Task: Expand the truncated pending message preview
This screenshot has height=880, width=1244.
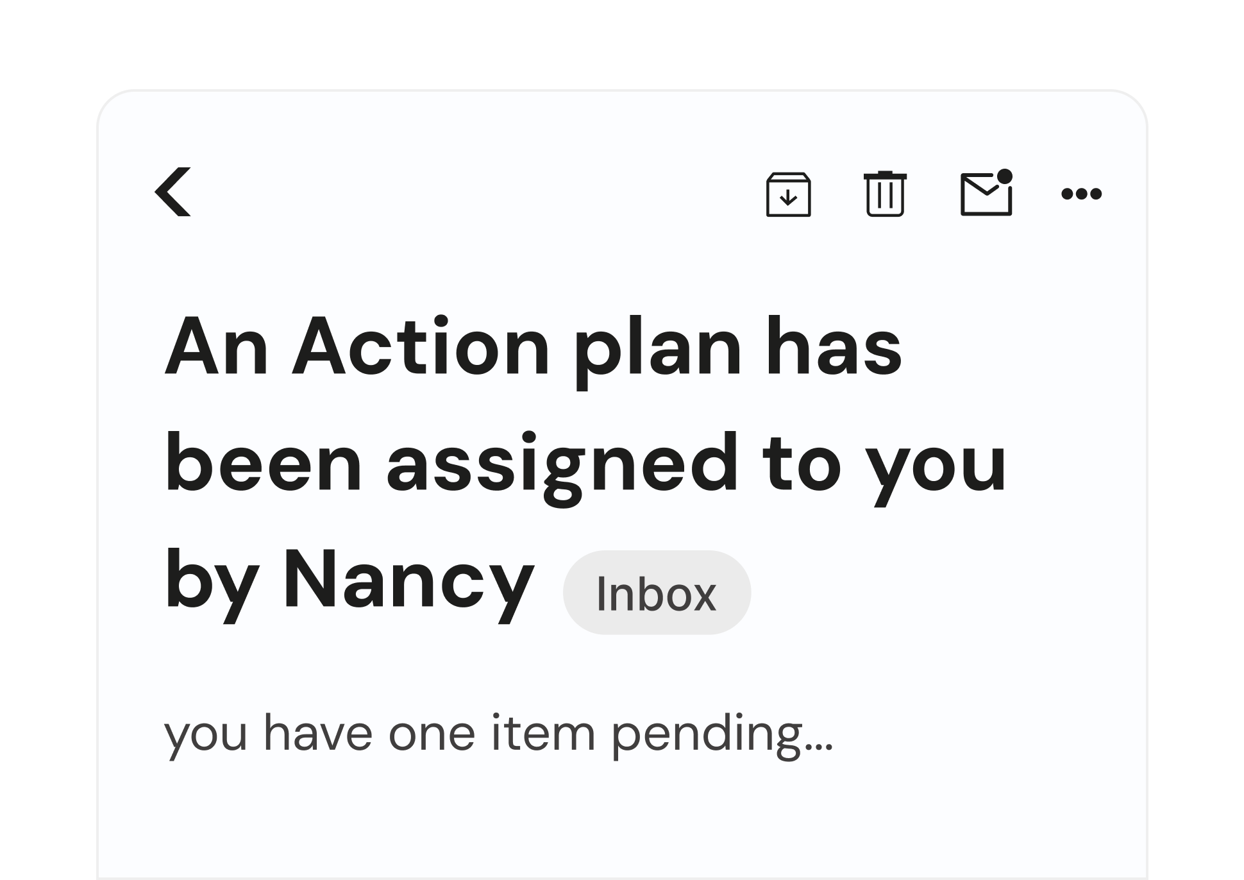Action: point(498,734)
